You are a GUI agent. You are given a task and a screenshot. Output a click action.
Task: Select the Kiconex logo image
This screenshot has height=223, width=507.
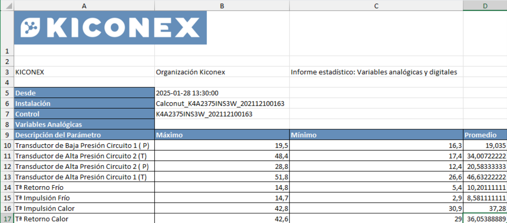[x=110, y=28]
